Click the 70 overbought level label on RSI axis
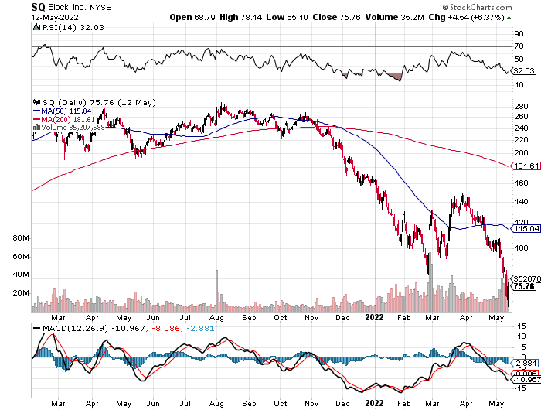Viewport: 541px width, 410px height. click(519, 46)
